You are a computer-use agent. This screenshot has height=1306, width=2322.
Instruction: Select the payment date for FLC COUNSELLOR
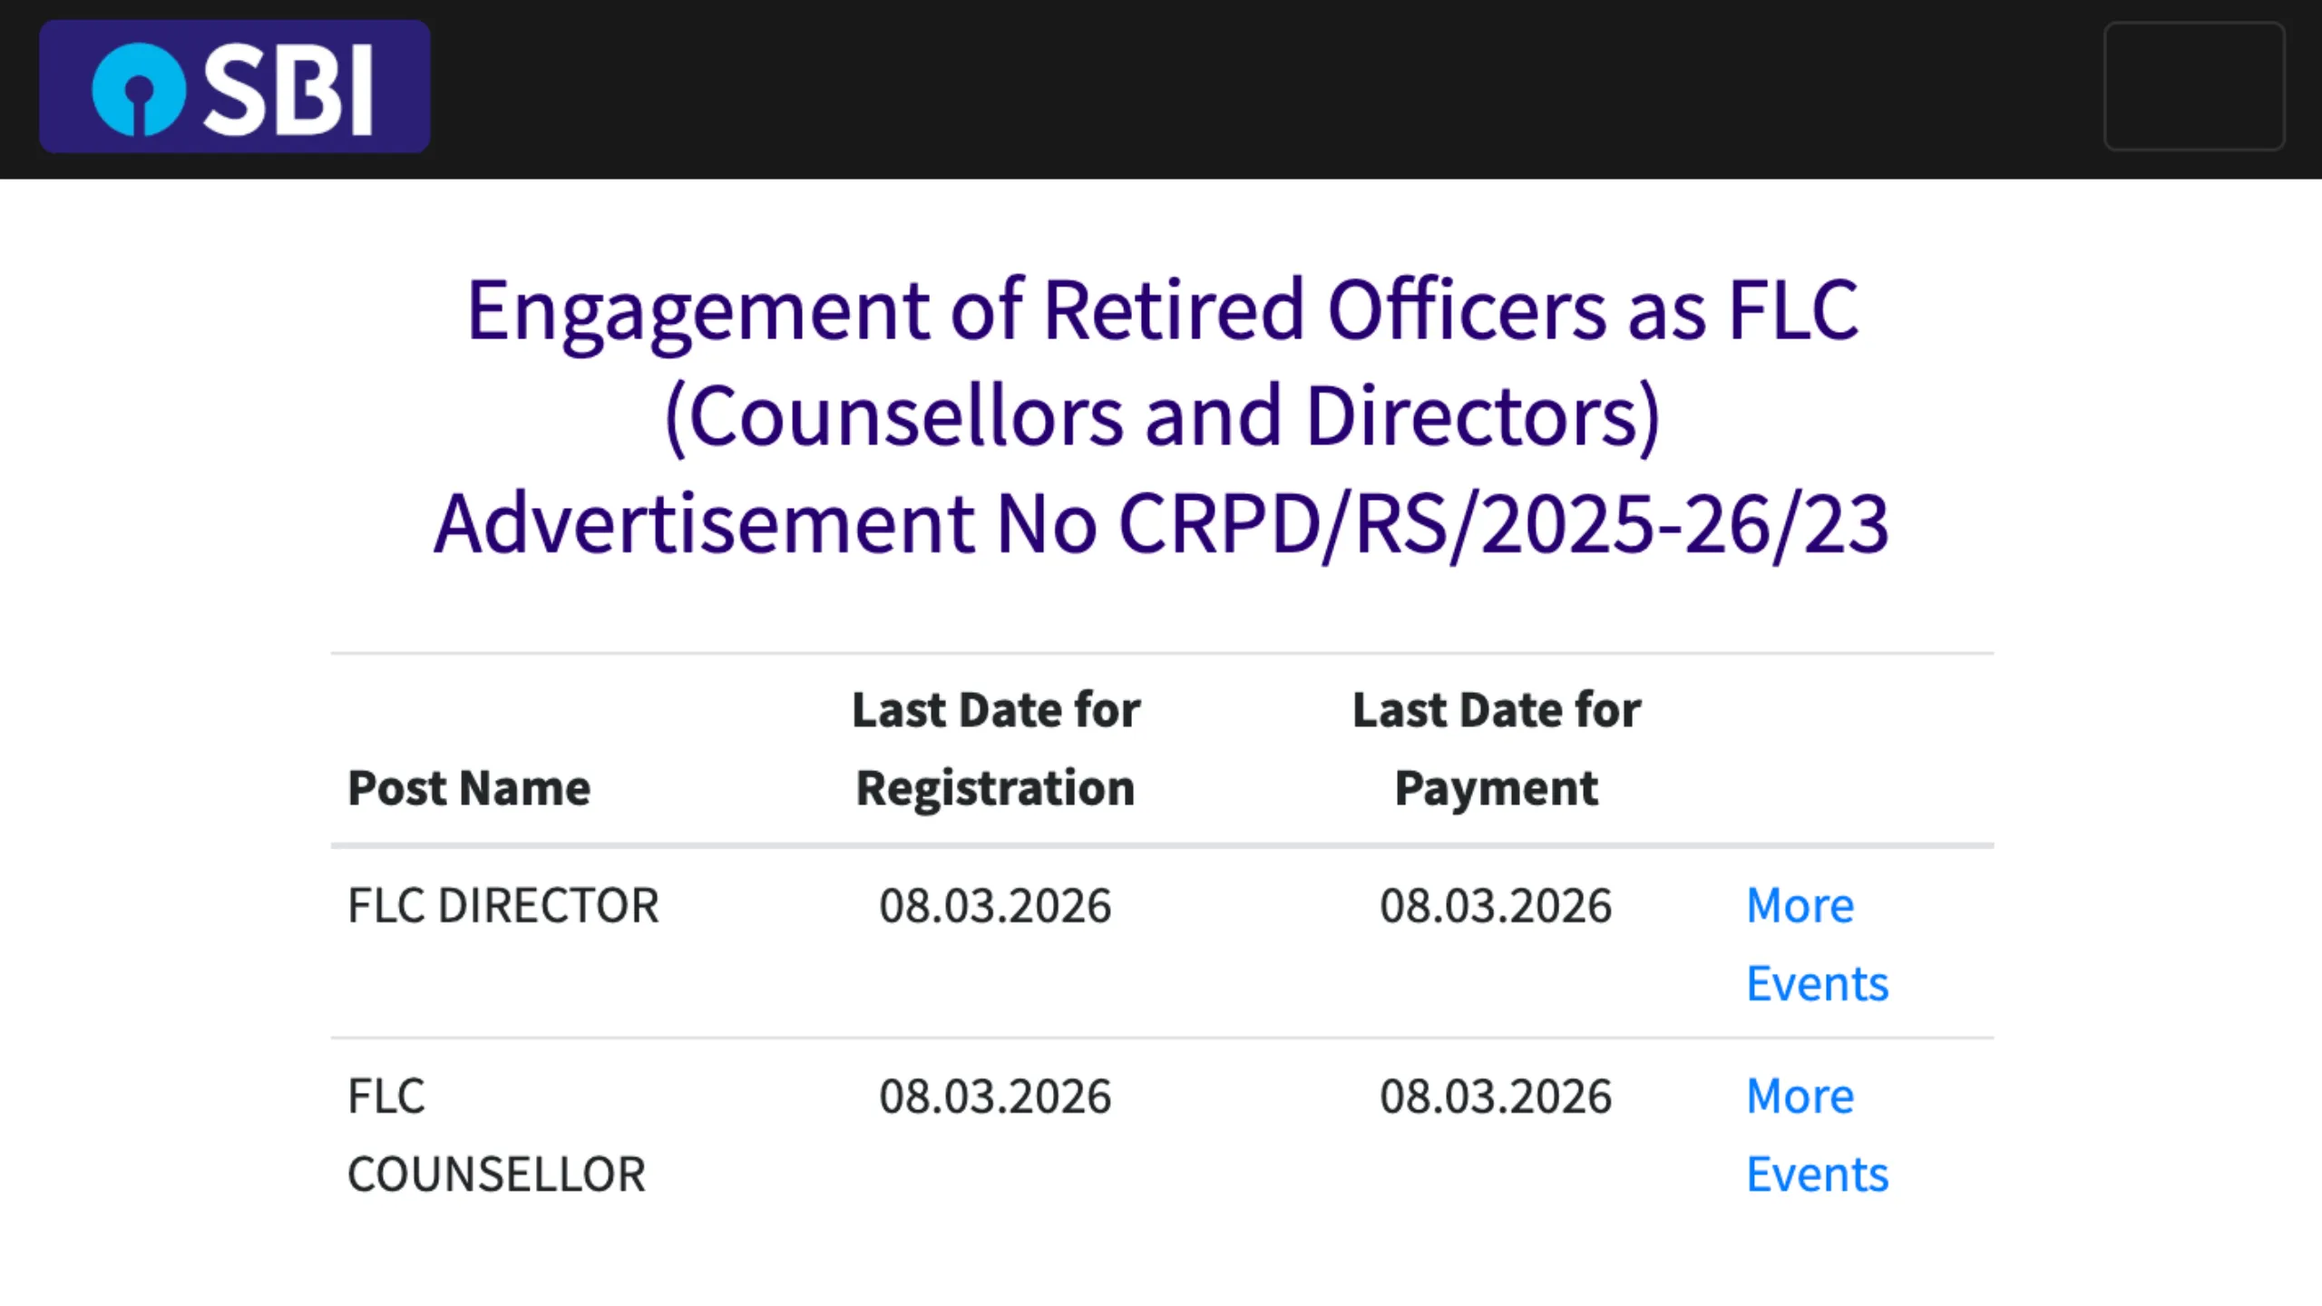tap(1496, 1096)
